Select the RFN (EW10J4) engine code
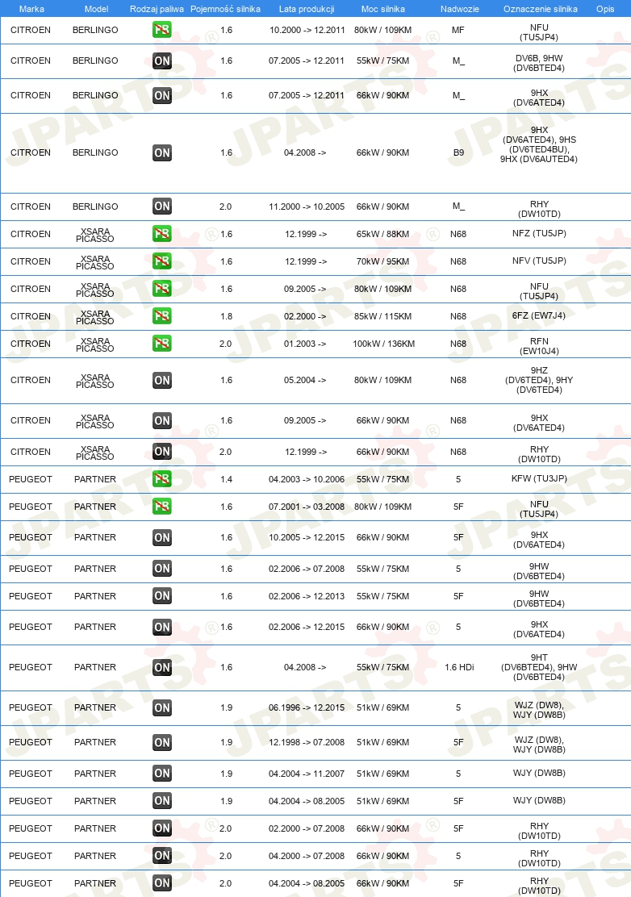This screenshot has width=631, height=897. coord(539,346)
